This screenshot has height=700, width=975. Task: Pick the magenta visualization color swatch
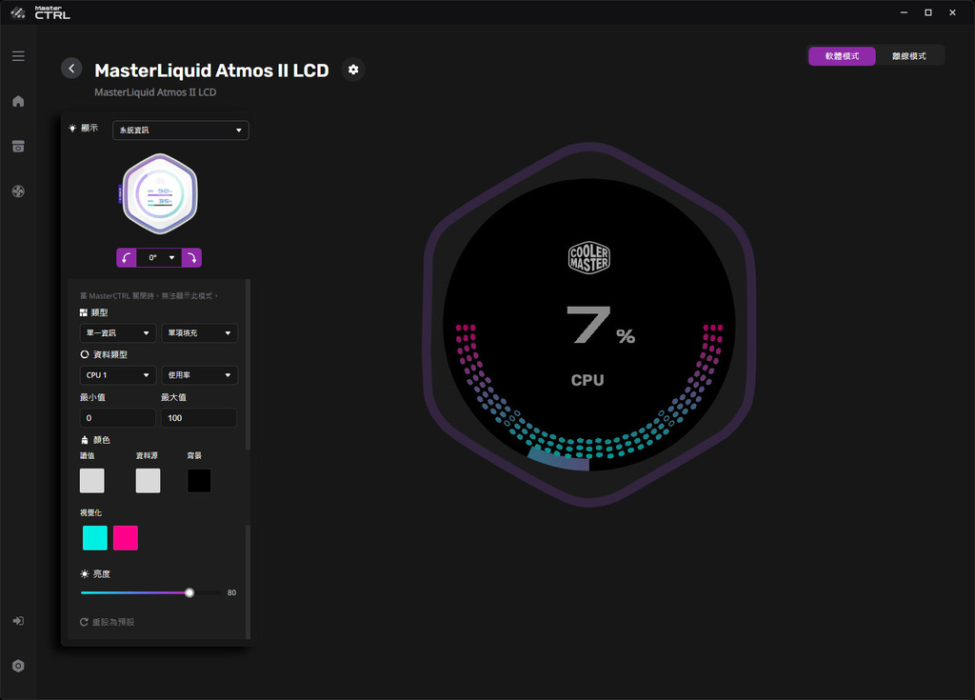(126, 537)
